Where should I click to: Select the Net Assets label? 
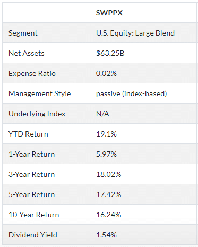(x=27, y=53)
